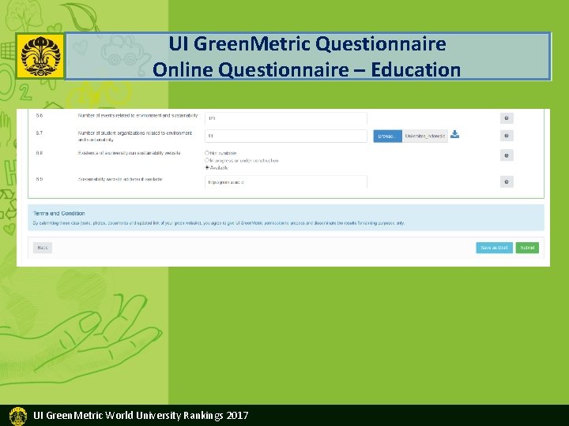
Task: Click the Browse button for 5.7
Action: point(387,136)
